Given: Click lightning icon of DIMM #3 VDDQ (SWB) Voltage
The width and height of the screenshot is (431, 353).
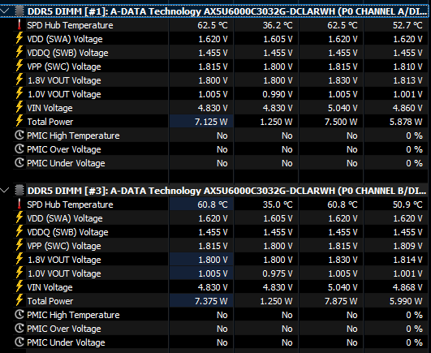Looking at the screenshot, I should 19,231.
